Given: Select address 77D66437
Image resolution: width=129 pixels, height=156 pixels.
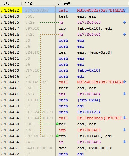Looking at the screenshot, I should coord(10,28).
